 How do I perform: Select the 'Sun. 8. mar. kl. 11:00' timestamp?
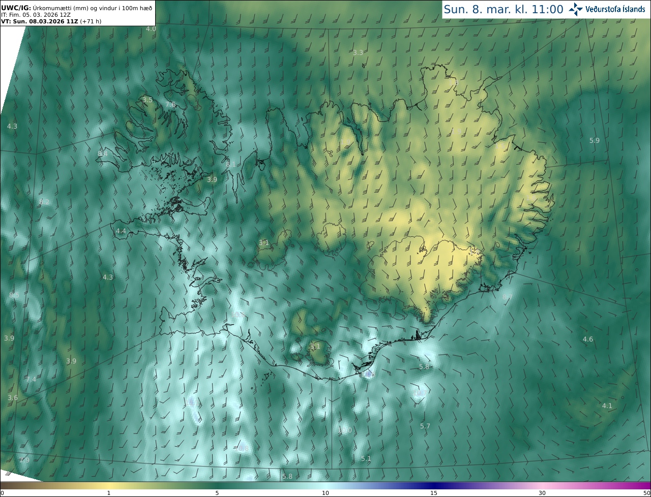(x=504, y=9)
